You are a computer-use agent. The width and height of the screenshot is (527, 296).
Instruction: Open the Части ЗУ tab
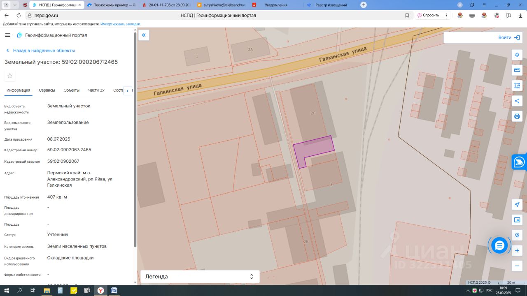(96, 90)
